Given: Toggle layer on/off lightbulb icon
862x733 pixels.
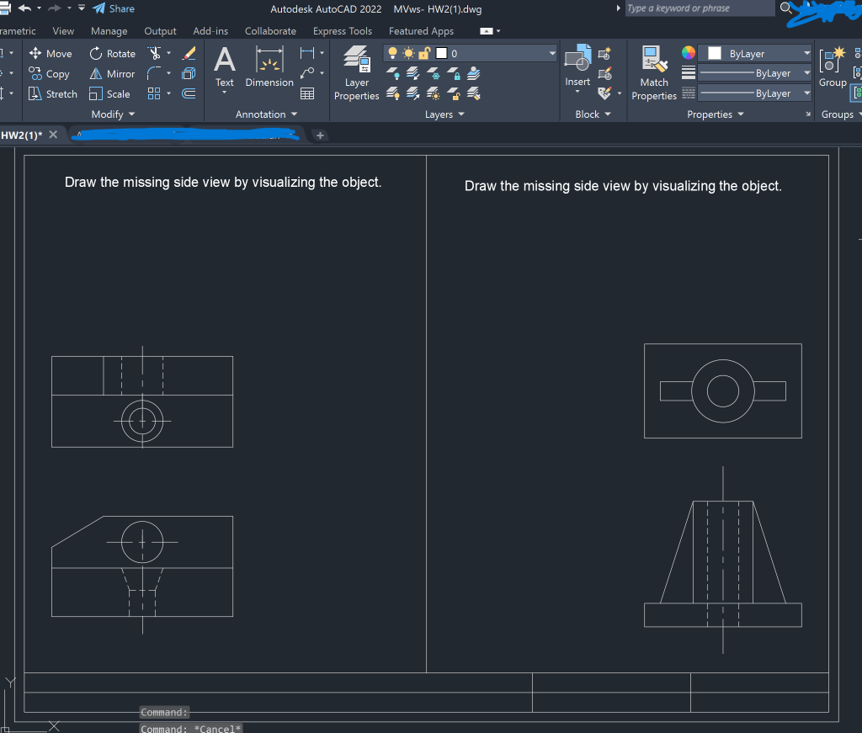Looking at the screenshot, I should [x=391, y=54].
